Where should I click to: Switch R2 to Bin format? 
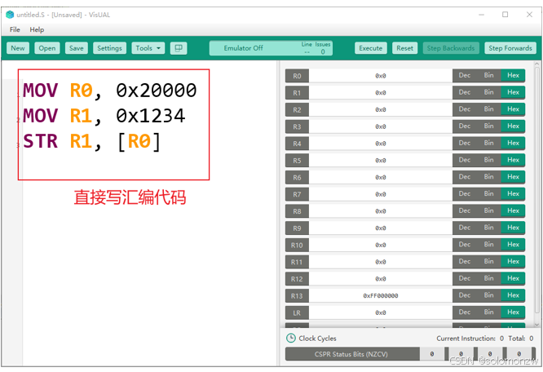point(488,109)
